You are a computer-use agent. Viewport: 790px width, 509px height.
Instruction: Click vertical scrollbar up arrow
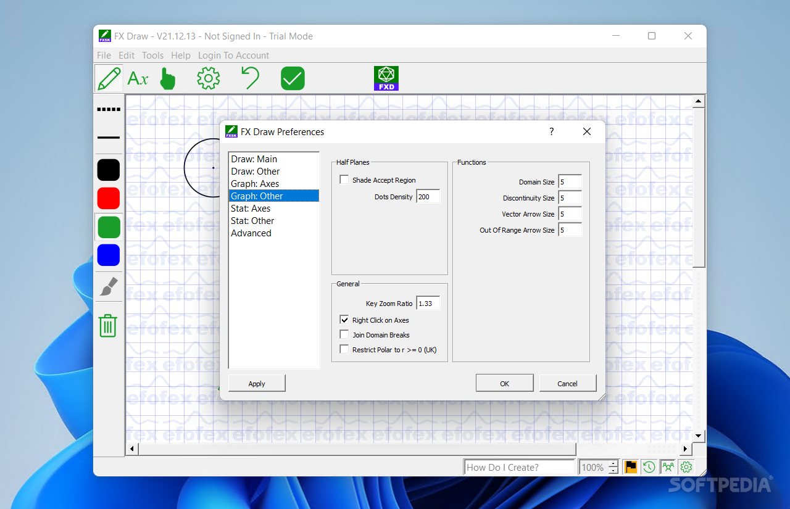[x=698, y=101]
